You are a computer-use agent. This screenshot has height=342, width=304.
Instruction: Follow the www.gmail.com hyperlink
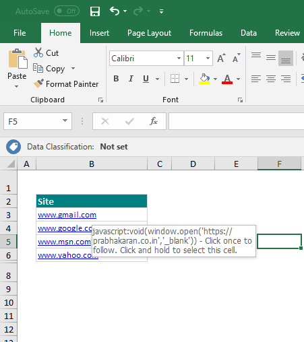[67, 215]
